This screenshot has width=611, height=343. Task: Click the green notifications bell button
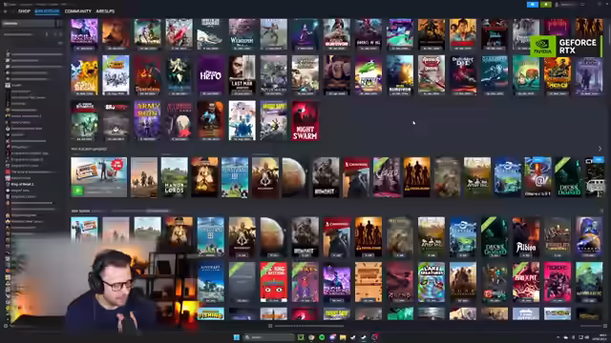coord(546,4)
